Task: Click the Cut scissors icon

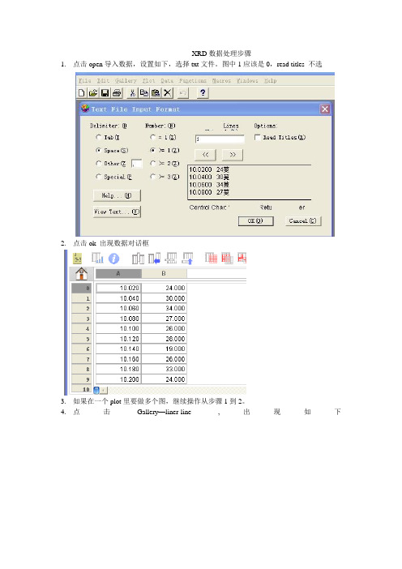Action: (x=133, y=93)
